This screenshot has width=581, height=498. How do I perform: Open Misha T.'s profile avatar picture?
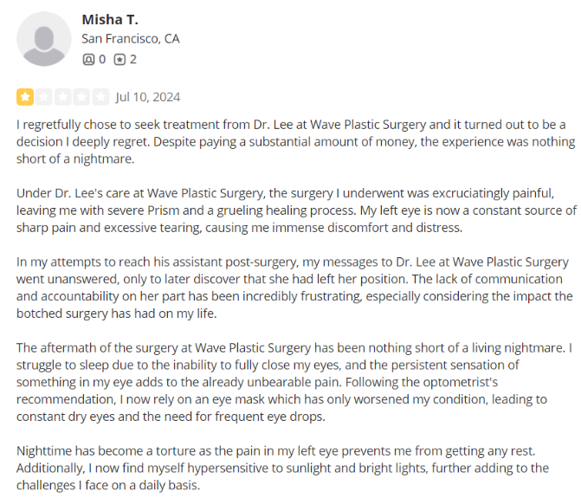tap(43, 39)
